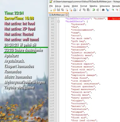Click "Not active: well tuned" overlay line
The width and height of the screenshot is (120, 122).
tap(22, 39)
